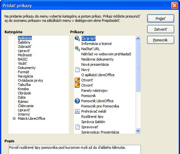Select the 'Dáta' category
The image size is (180, 154).
22,97
